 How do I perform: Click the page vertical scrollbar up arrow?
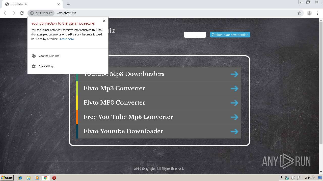pyautogui.click(x=321, y=20)
